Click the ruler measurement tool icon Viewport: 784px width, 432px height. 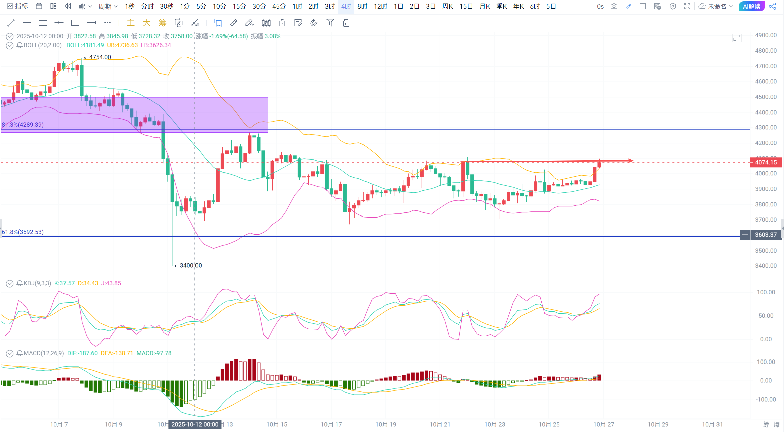234,23
